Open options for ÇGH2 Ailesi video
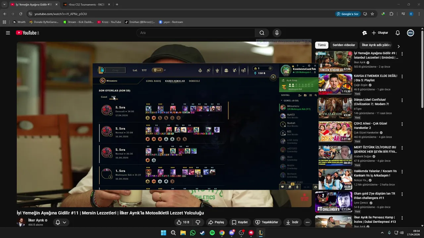The image size is (424, 238). pos(402,124)
